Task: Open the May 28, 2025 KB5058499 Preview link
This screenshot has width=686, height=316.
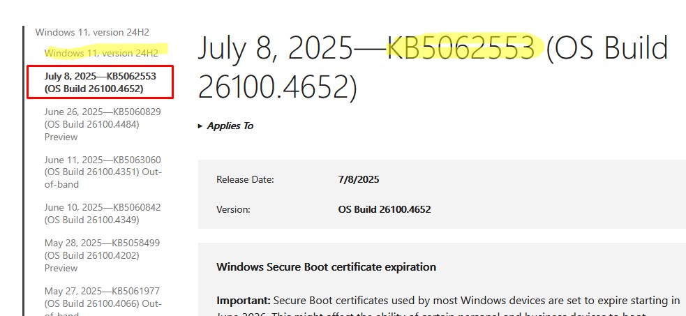Action: coord(103,255)
